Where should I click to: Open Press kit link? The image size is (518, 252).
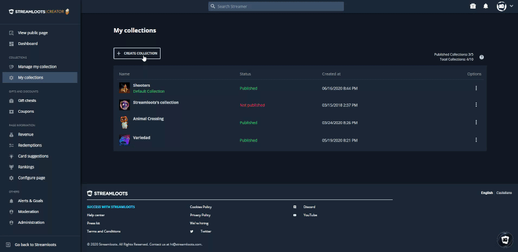coord(93,223)
